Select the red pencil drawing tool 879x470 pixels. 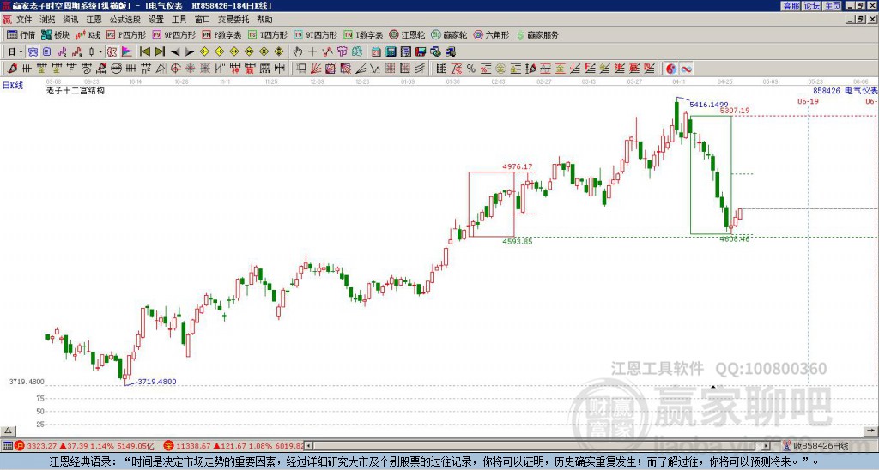tap(12, 69)
